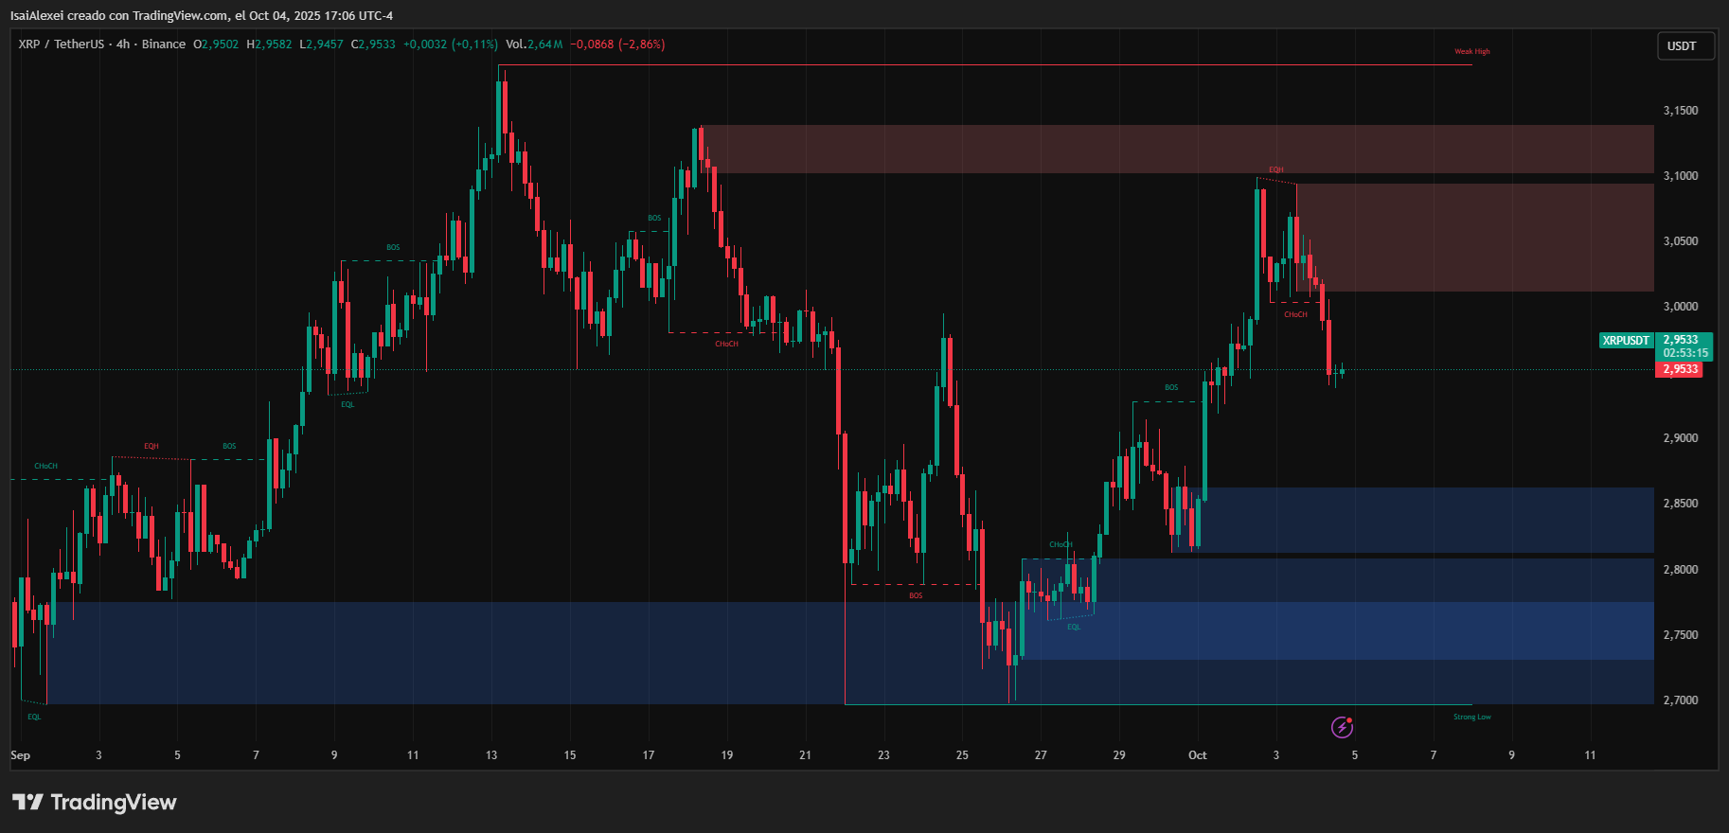Screen dimensions: 1729x833
Task: Click the 2,7000 price axis label
Action: click(x=1680, y=700)
